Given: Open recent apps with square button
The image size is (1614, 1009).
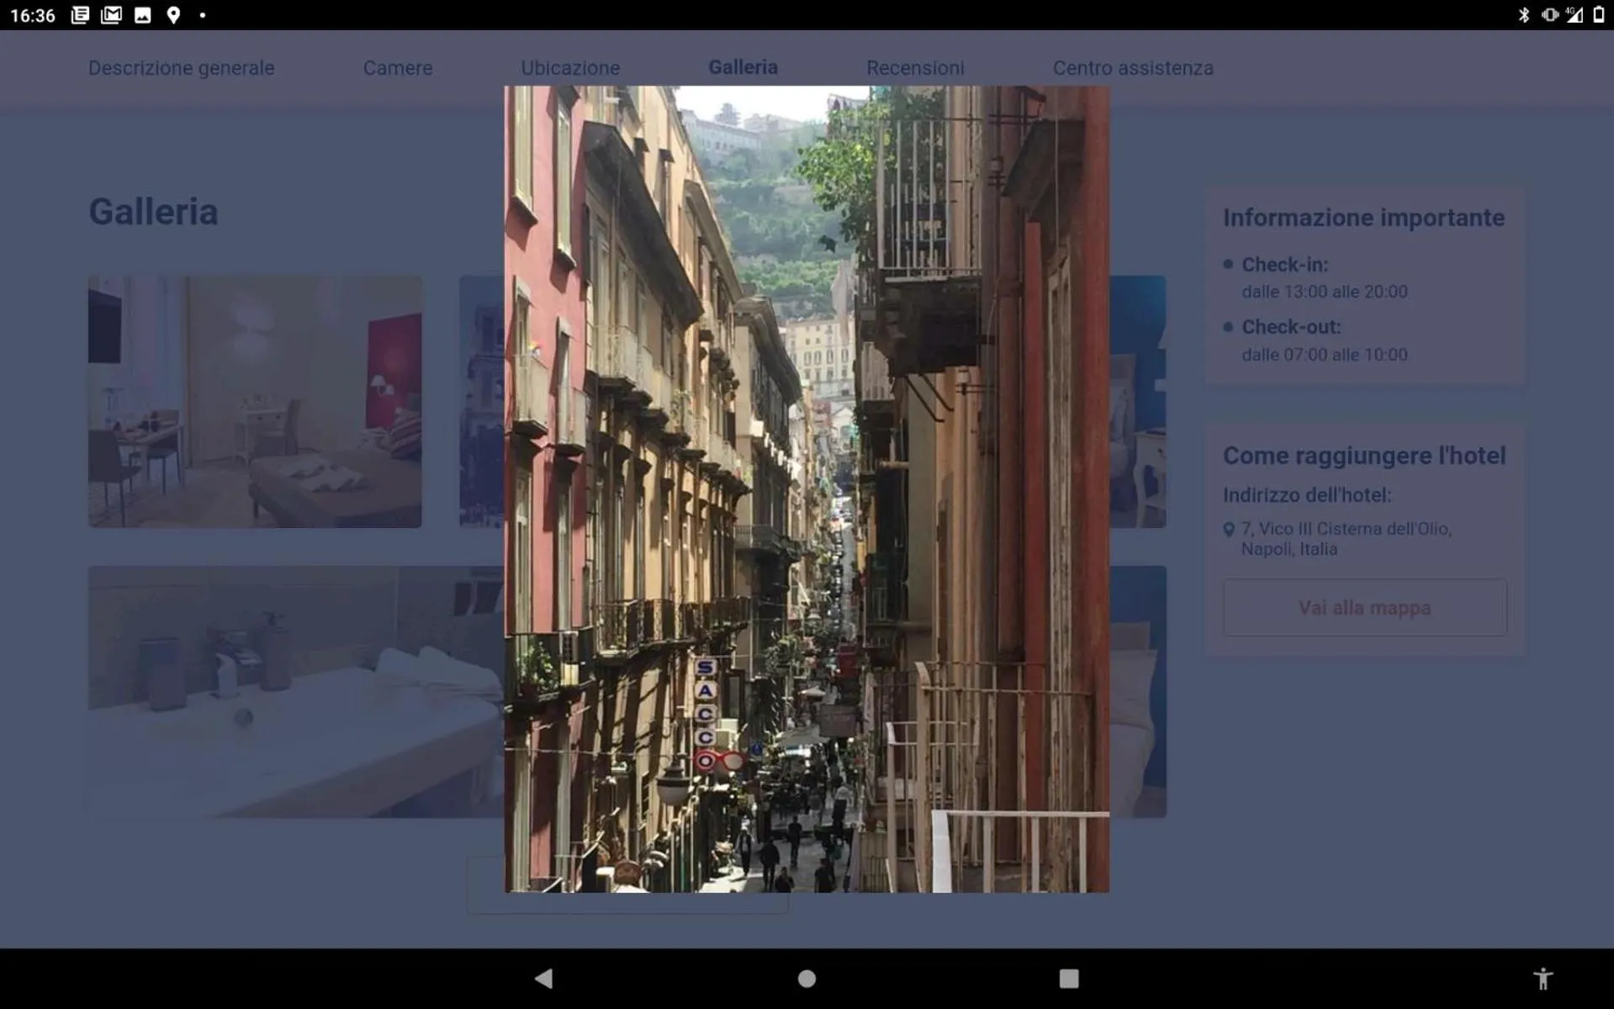Looking at the screenshot, I should pyautogui.click(x=1068, y=978).
